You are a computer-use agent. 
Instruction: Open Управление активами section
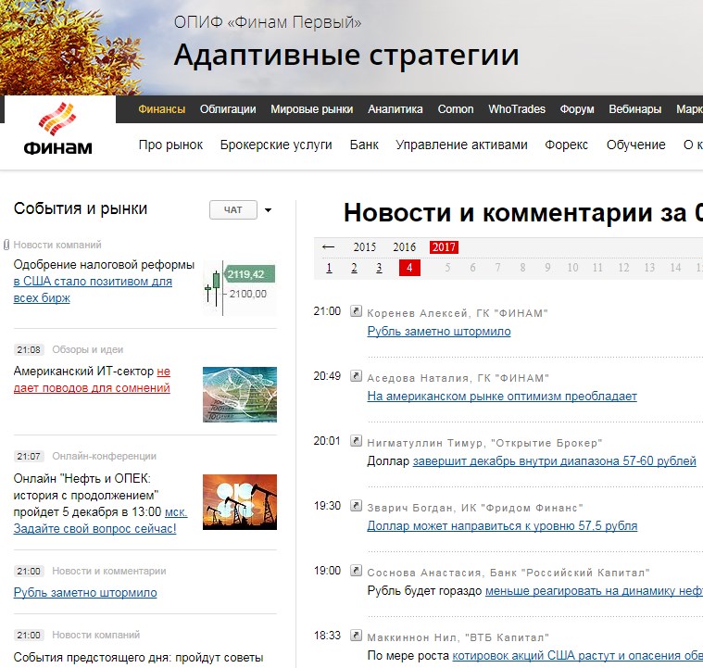click(x=461, y=145)
